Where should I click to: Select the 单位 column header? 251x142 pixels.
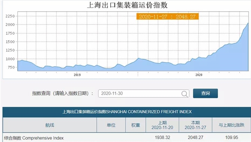pyautogui.click(x=111, y=125)
